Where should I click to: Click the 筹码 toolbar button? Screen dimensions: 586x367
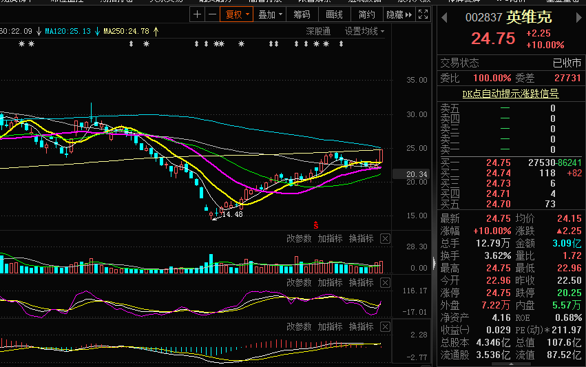(x=302, y=14)
